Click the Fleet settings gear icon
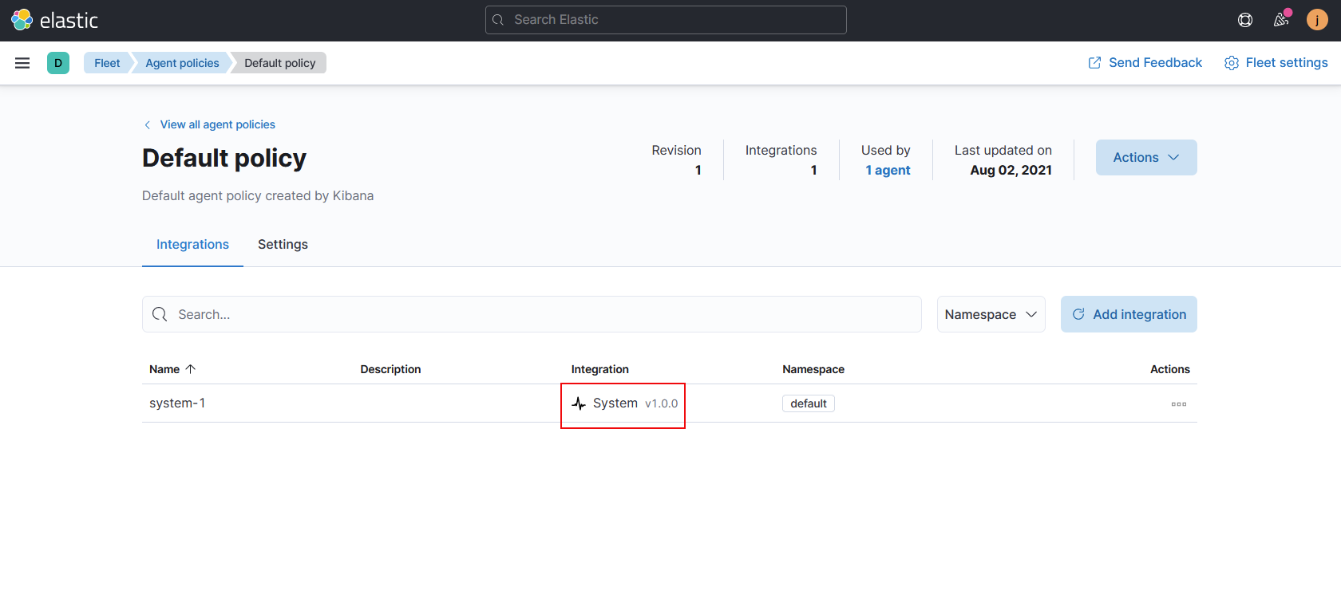The image size is (1341, 598). (1232, 63)
